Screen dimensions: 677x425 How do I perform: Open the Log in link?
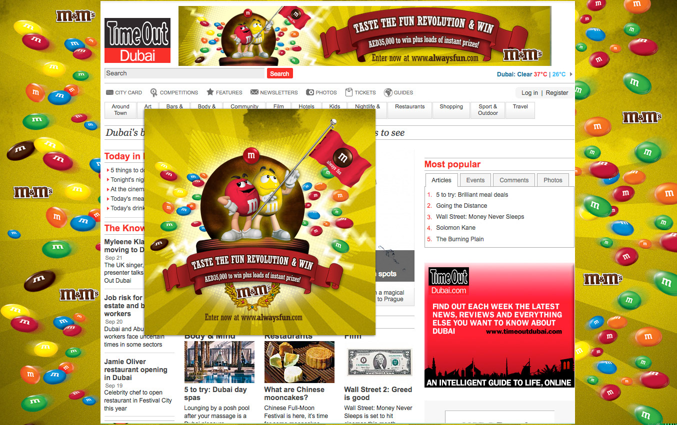529,93
